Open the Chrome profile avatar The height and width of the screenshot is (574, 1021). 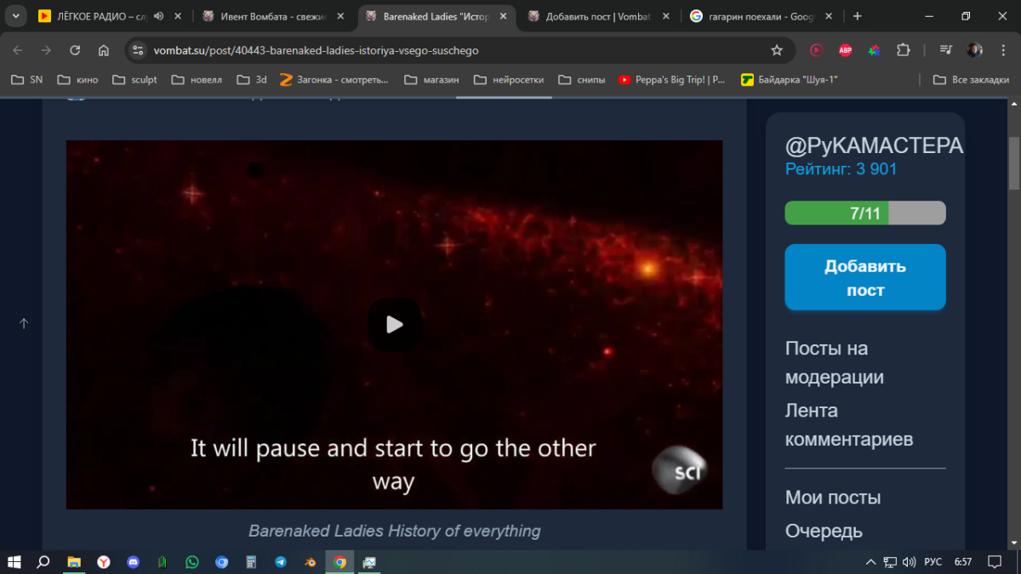coord(975,50)
